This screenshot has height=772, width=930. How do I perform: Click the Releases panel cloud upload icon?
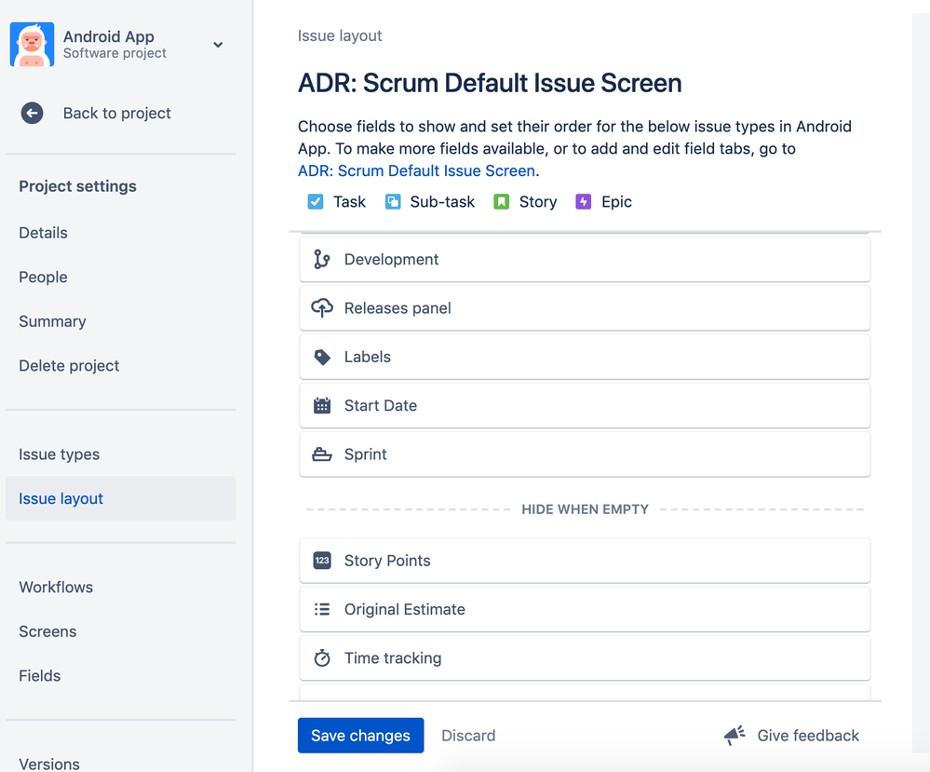tap(322, 308)
